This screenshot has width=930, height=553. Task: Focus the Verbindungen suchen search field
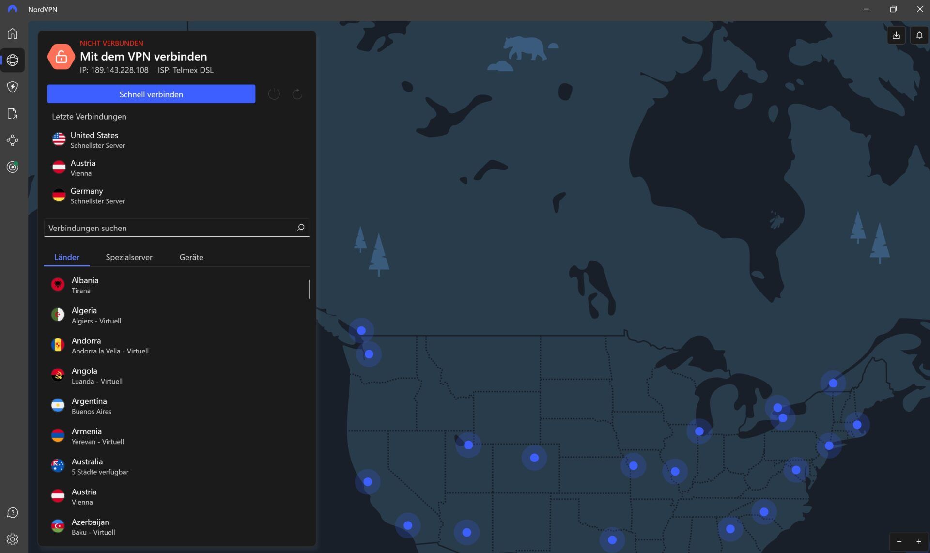tap(177, 228)
